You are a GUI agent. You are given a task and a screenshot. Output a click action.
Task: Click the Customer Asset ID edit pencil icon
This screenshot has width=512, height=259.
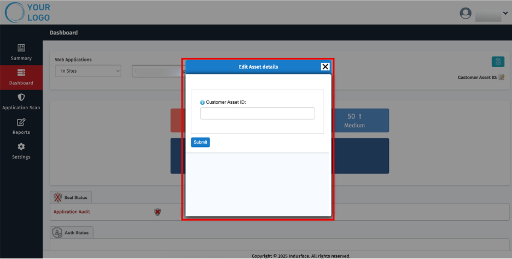[x=502, y=77]
